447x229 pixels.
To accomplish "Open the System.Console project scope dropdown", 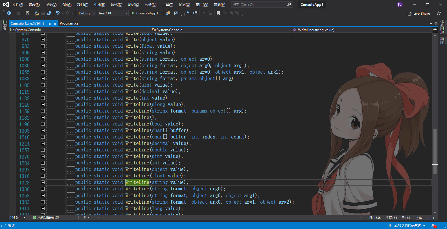I will point(80,30).
